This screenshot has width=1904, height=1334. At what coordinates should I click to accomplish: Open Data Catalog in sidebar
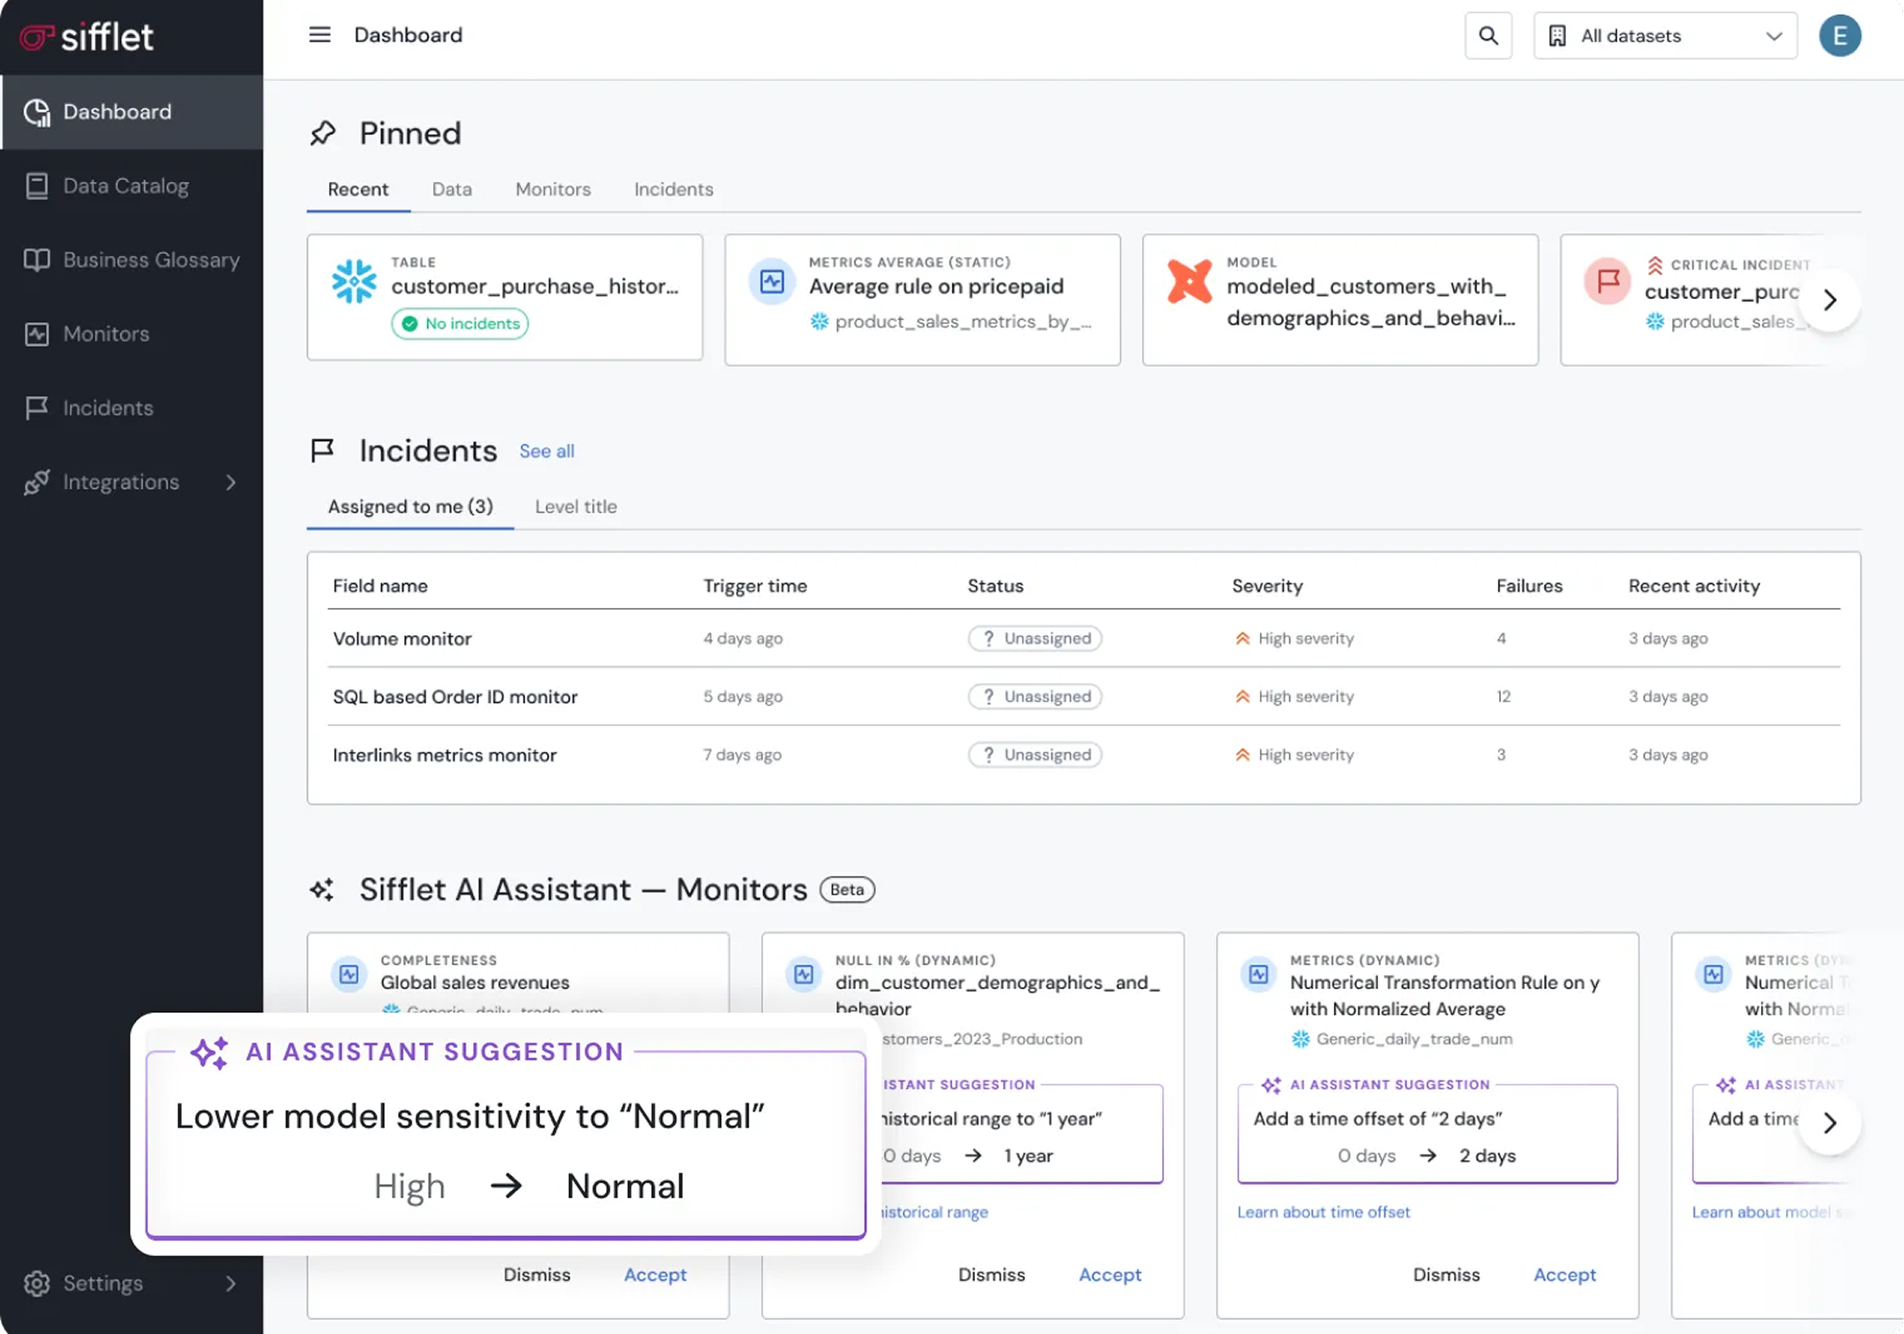pos(125,186)
